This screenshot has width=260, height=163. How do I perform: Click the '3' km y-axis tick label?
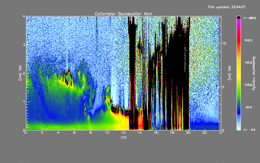[24, 45]
